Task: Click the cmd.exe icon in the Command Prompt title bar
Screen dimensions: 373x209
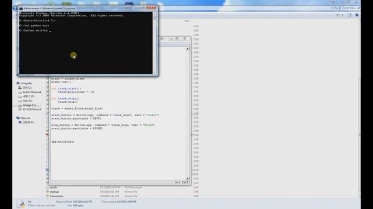Action: [x=21, y=8]
